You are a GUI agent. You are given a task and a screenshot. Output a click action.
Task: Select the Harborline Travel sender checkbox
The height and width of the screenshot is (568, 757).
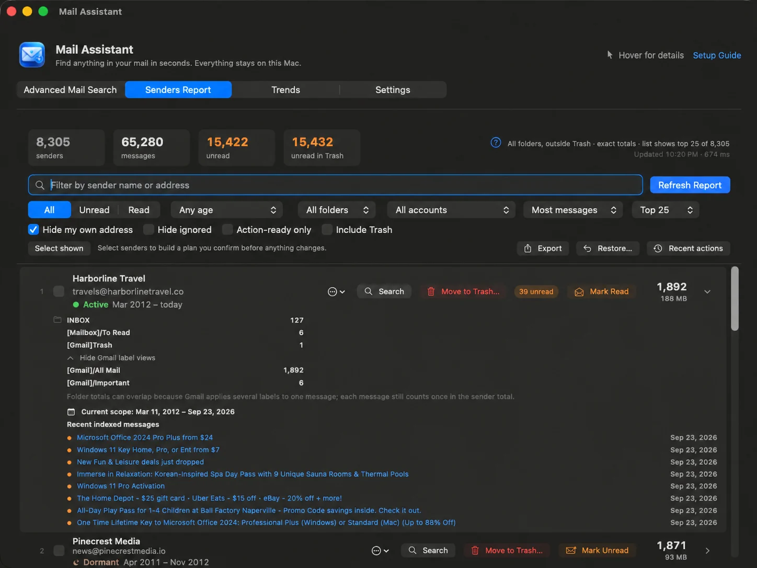59,291
